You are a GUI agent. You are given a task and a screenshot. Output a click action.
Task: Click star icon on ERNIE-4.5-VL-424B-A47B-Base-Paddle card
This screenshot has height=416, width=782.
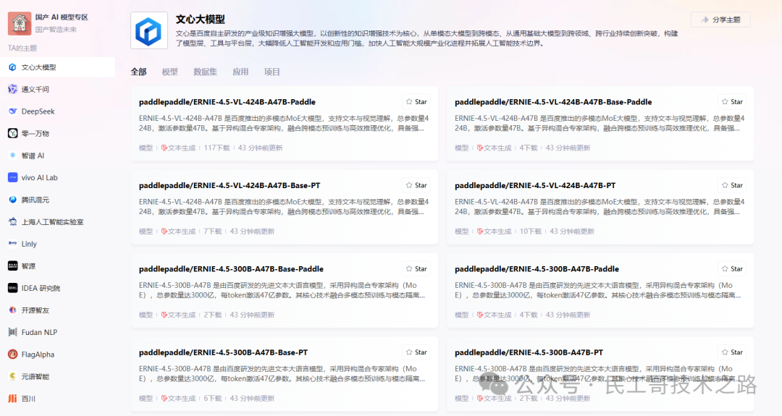(x=725, y=101)
